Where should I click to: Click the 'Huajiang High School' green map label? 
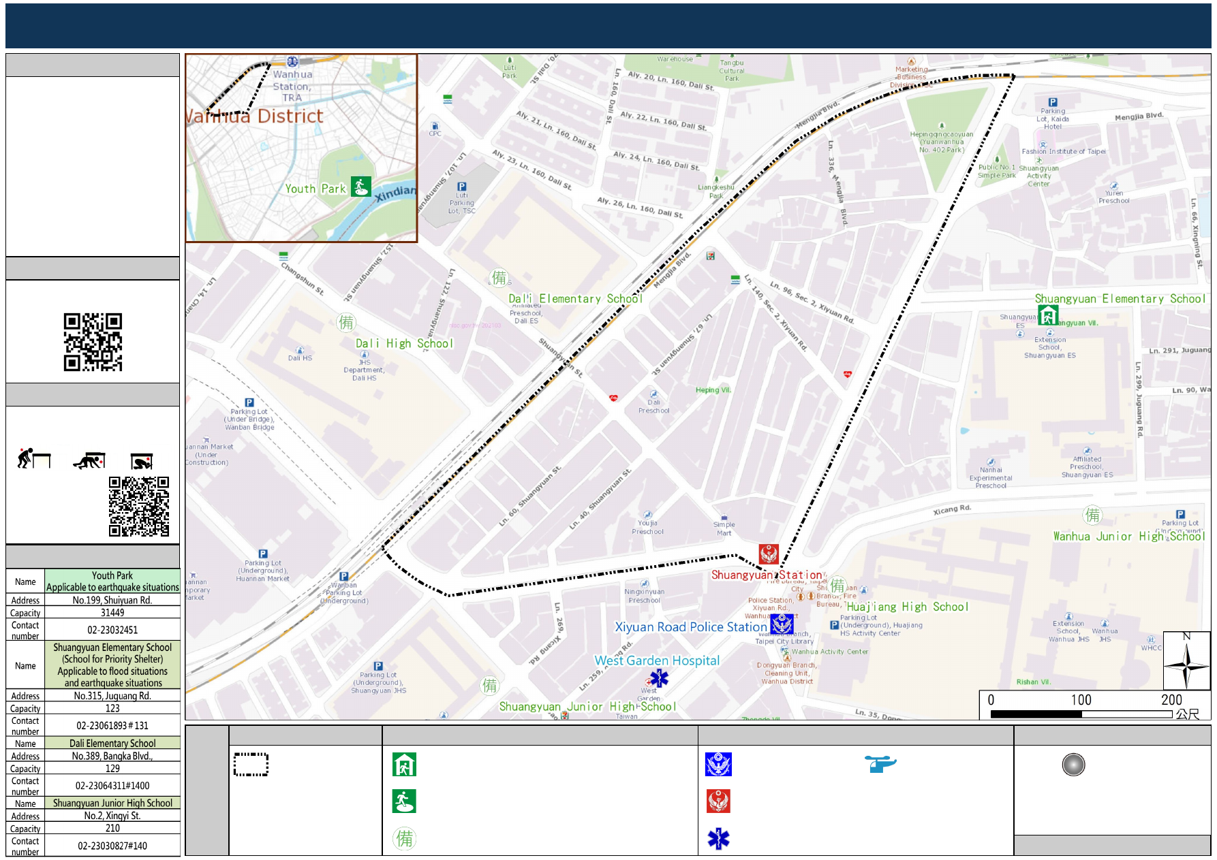coord(907,607)
